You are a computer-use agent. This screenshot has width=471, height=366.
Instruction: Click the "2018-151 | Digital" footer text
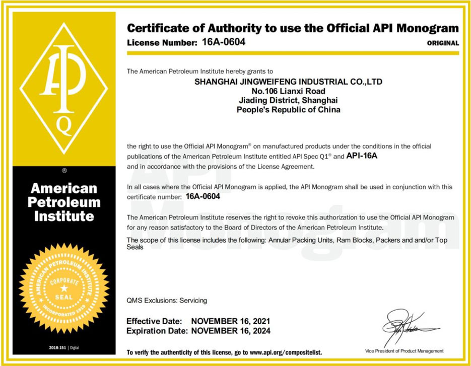point(64,348)
